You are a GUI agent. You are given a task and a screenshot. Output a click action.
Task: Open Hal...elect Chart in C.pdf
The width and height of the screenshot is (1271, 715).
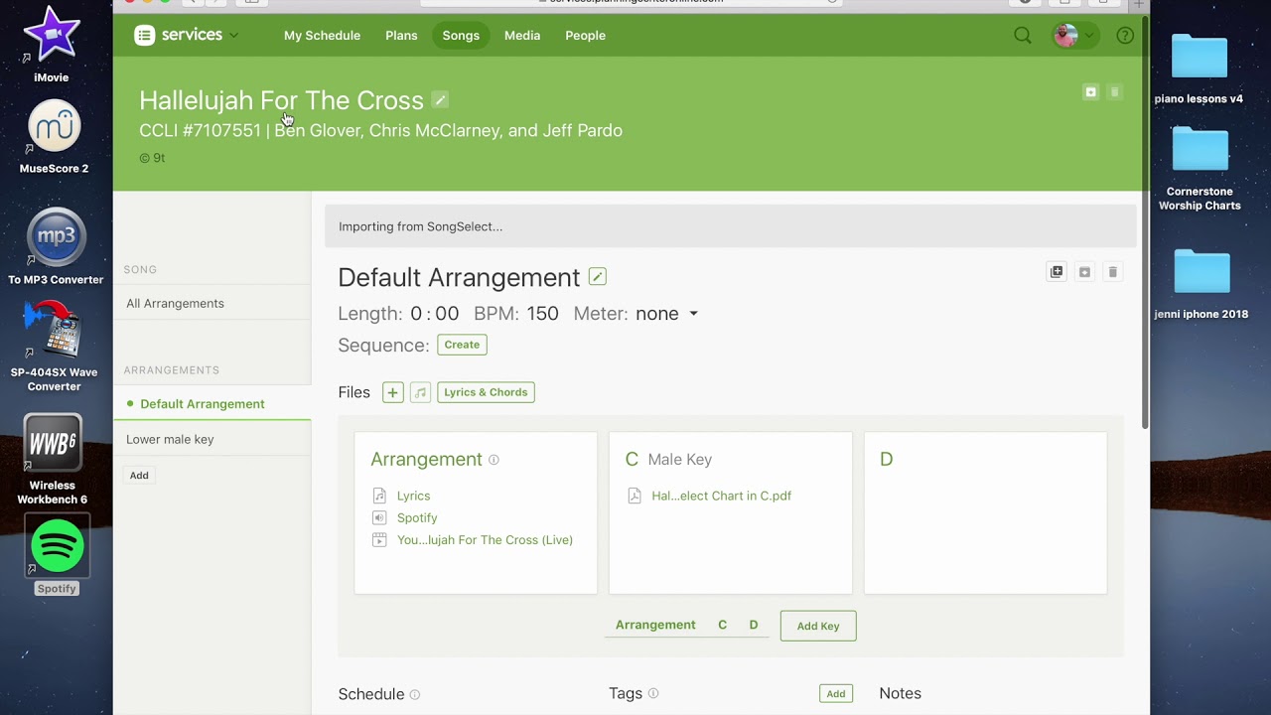(x=722, y=496)
